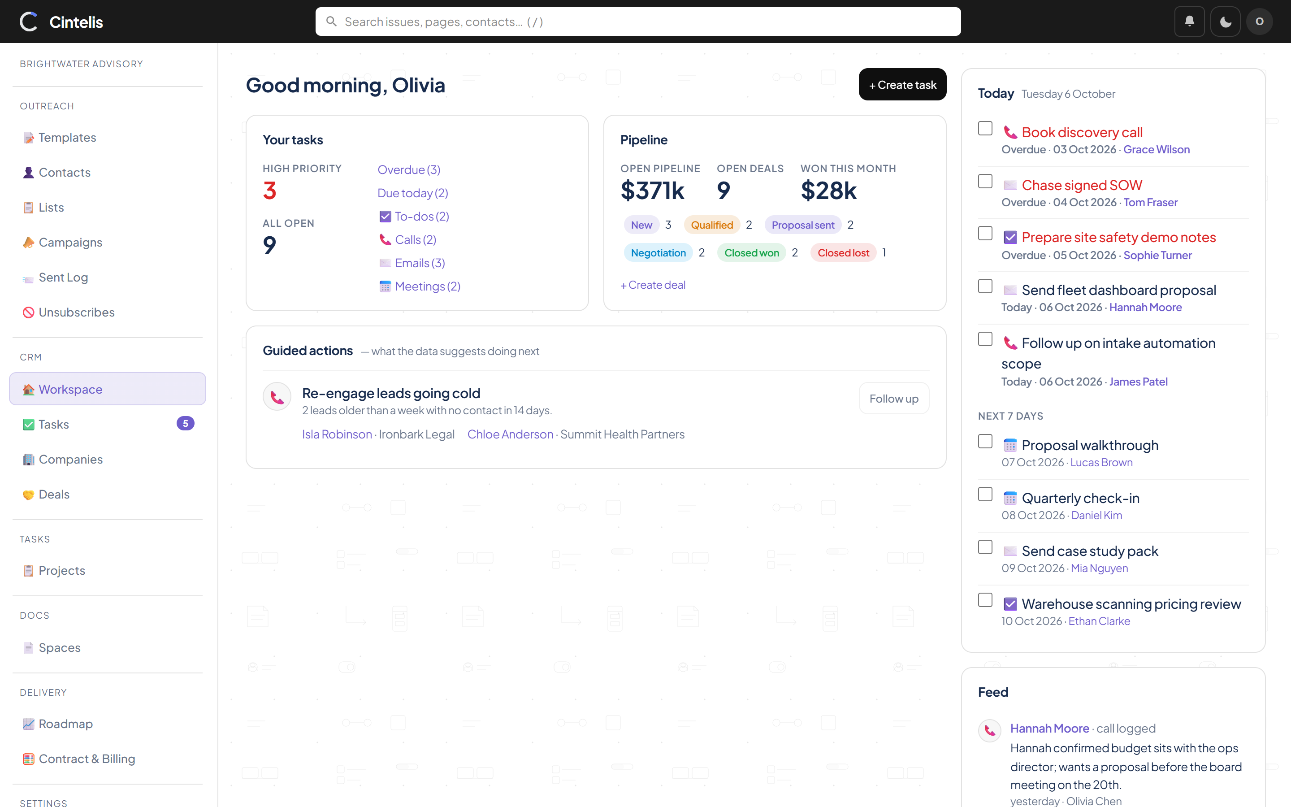Viewport: 1291px width, 807px height.
Task: Open Emails (3) tasks link
Action: click(412, 263)
